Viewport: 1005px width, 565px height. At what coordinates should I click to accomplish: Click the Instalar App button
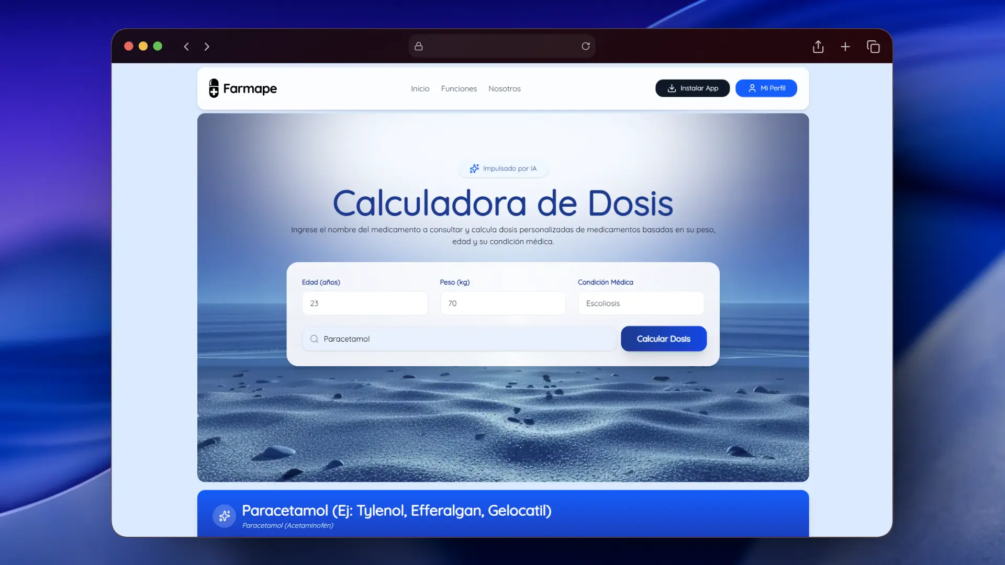click(x=692, y=88)
